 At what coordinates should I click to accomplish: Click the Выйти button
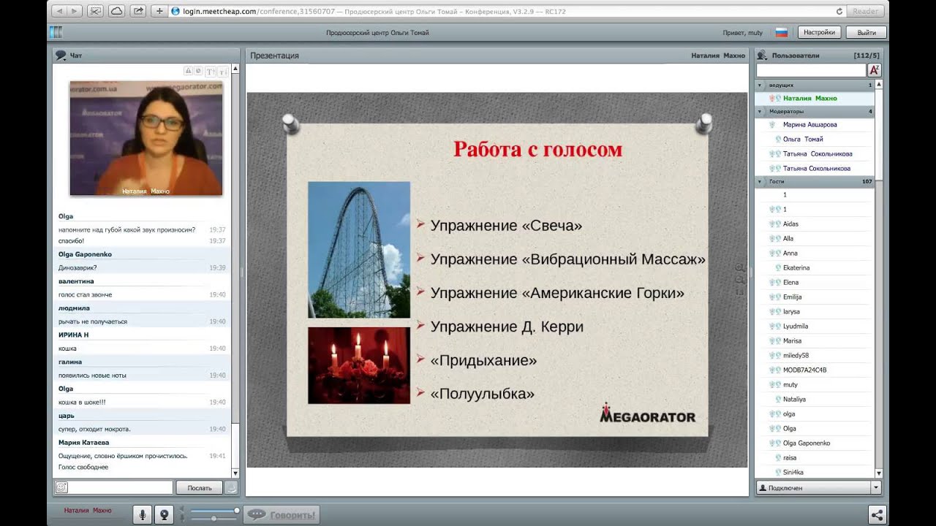click(866, 32)
